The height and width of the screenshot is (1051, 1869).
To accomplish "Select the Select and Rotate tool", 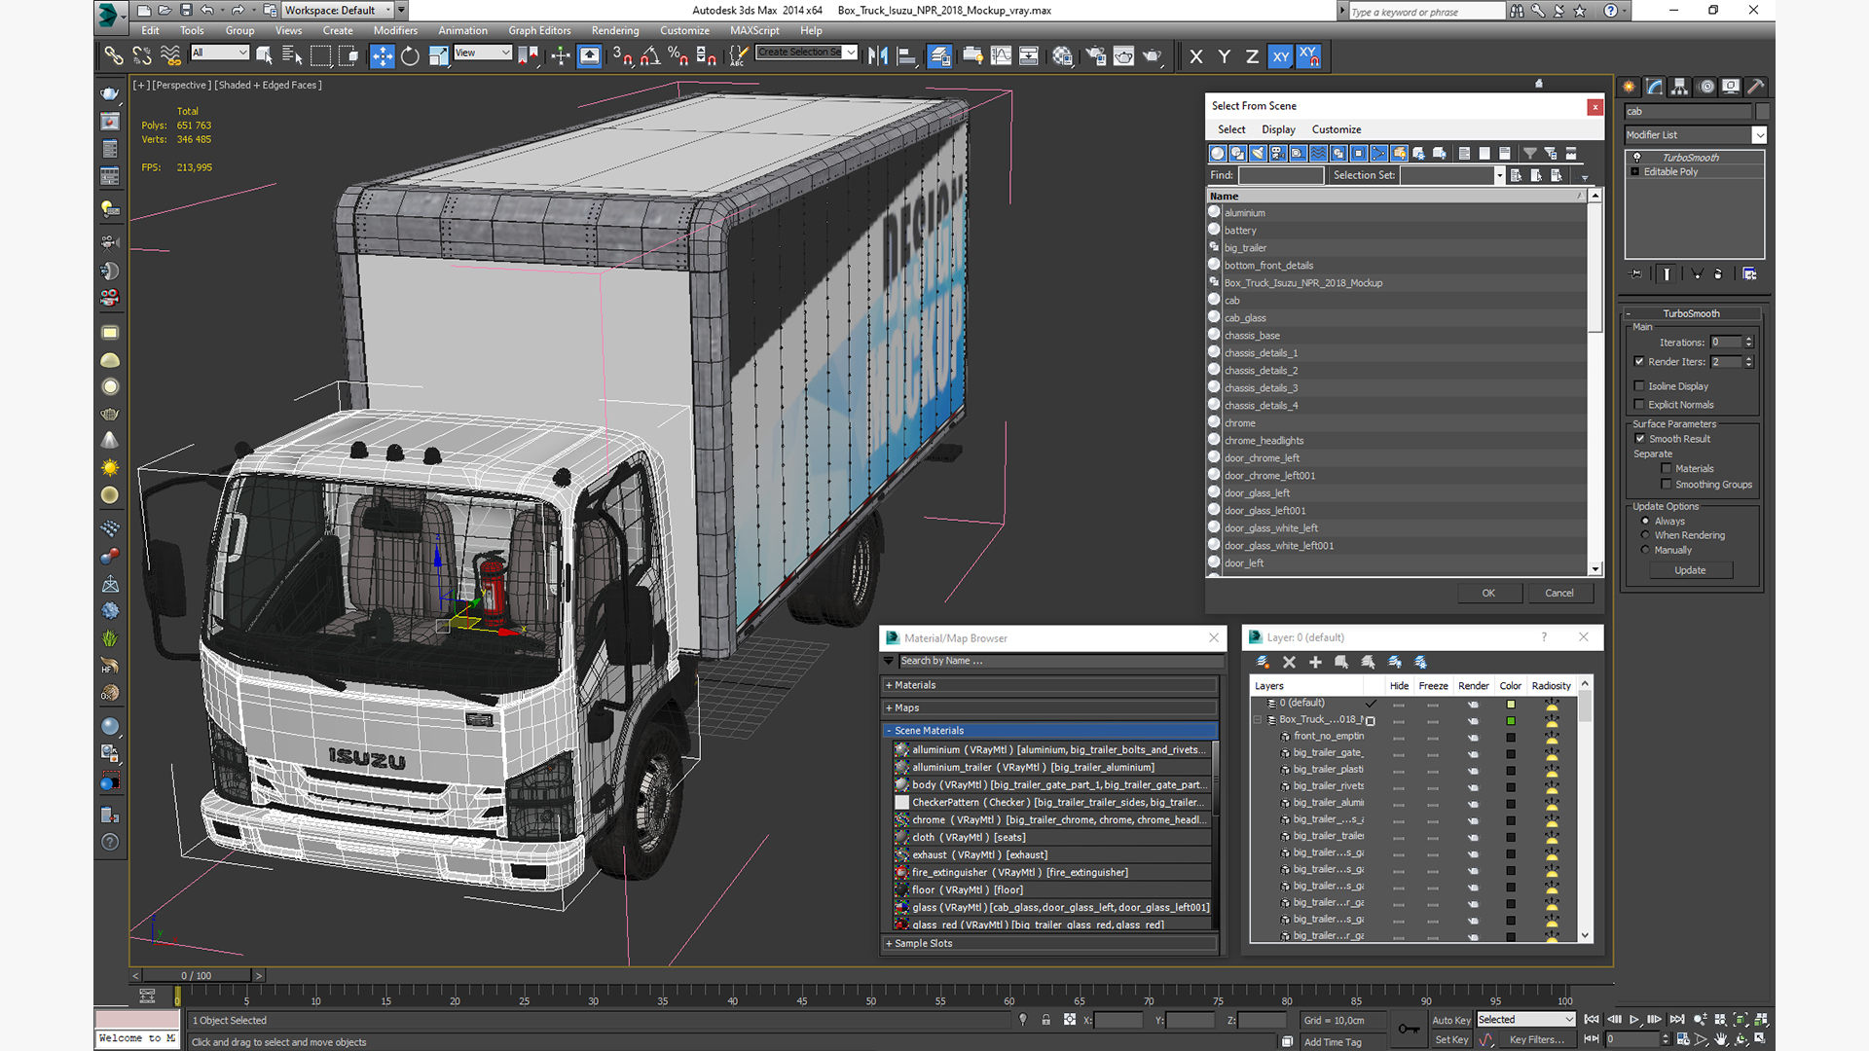I will (410, 55).
